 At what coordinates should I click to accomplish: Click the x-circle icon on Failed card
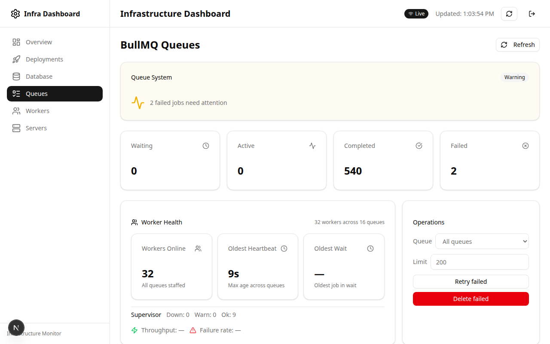click(526, 146)
